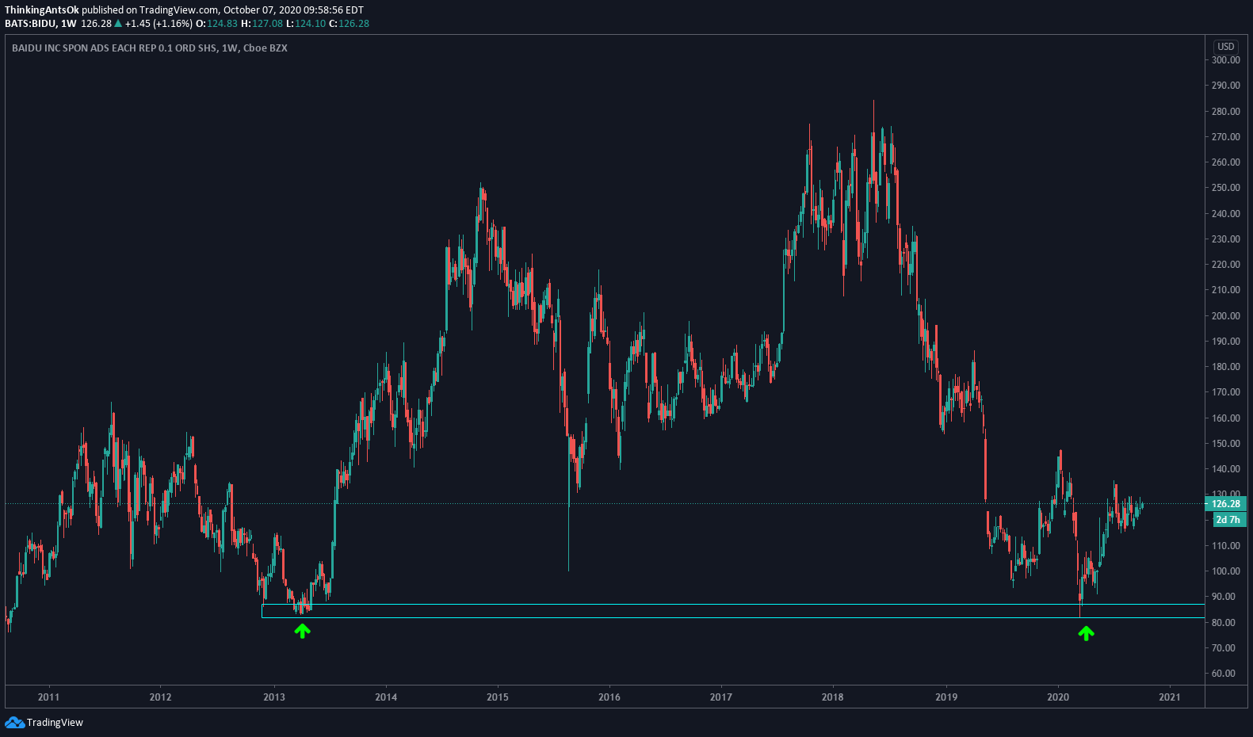Click the 80.00 price axis label
Image resolution: width=1253 pixels, height=737 pixels.
coord(1224,623)
